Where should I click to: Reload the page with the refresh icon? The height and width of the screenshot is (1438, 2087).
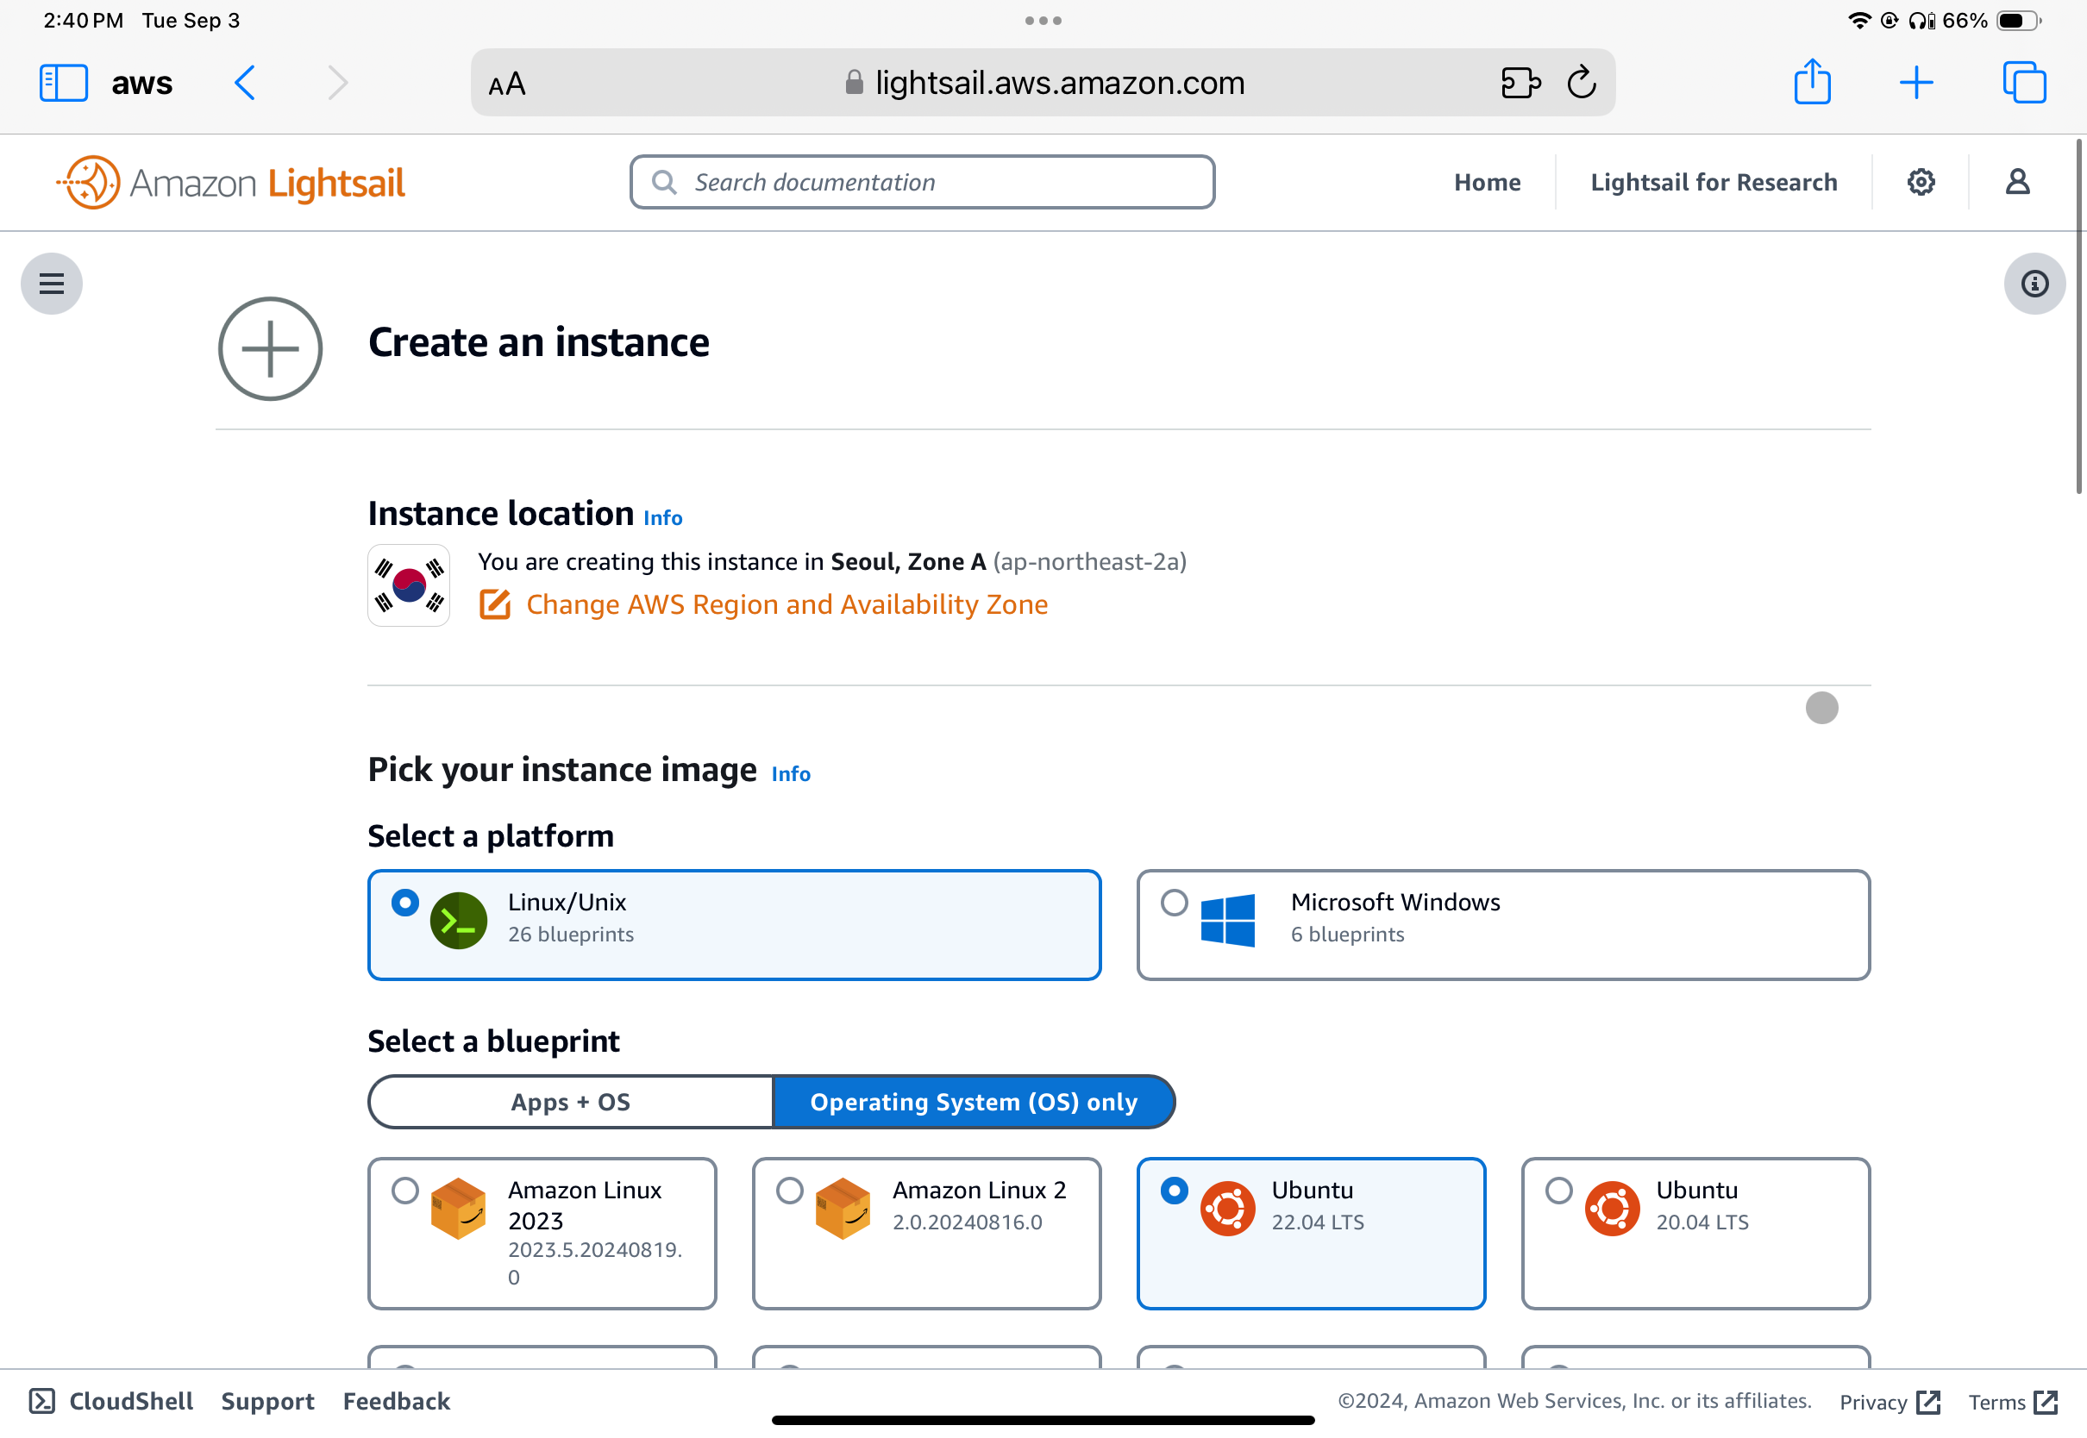pyautogui.click(x=1582, y=83)
